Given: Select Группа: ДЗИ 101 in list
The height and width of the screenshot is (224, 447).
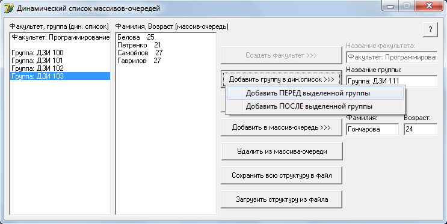Looking at the screenshot, I should (x=60, y=60).
